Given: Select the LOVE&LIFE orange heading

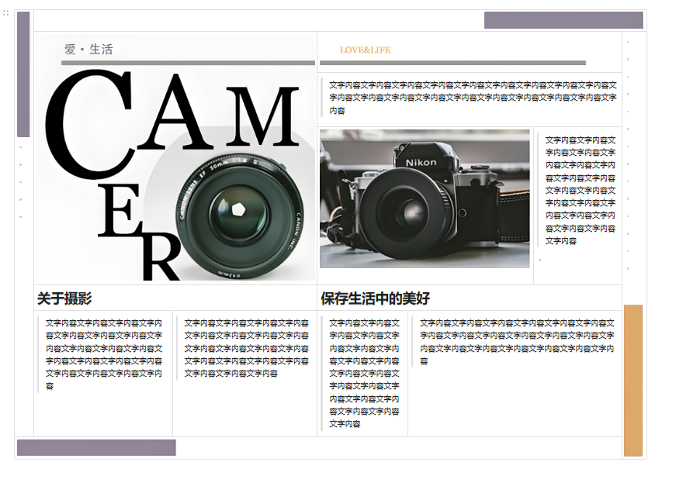Looking at the screenshot, I should pyautogui.click(x=365, y=50).
